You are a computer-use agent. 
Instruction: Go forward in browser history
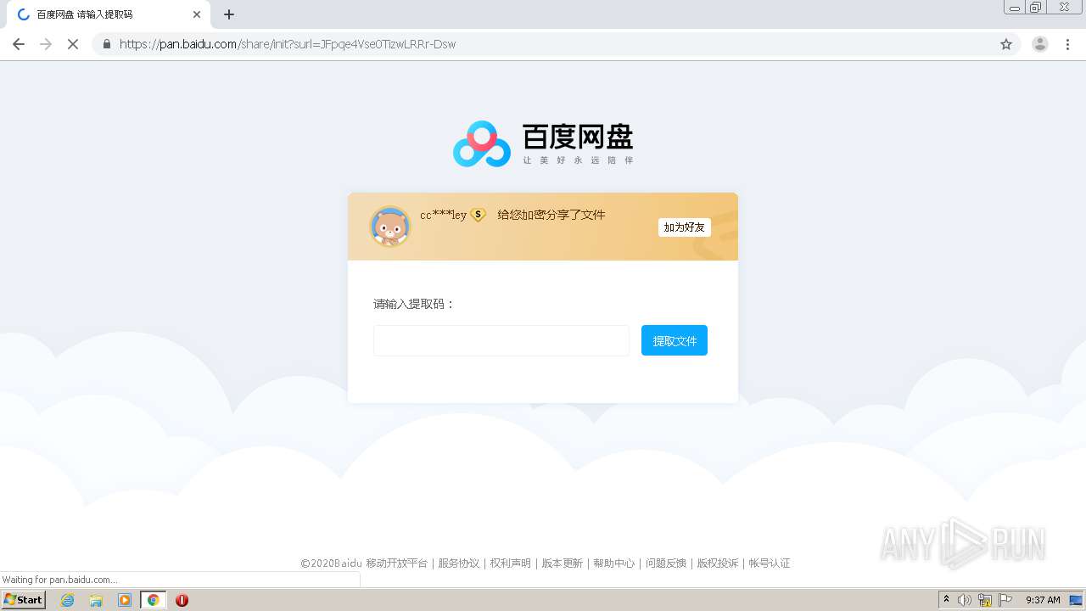46,44
